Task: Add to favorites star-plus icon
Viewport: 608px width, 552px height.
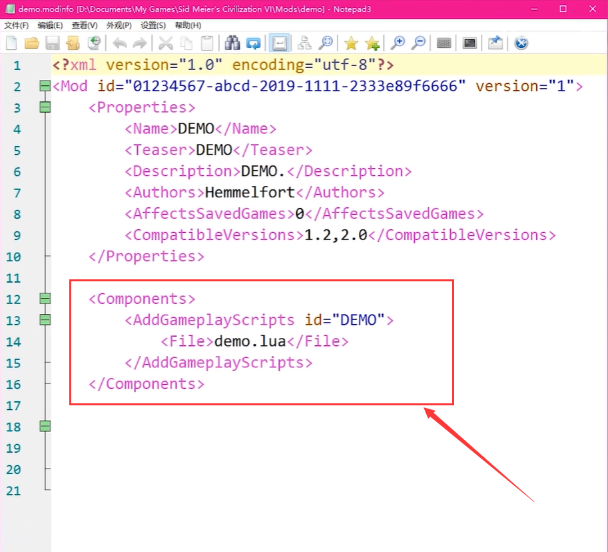Action: [x=372, y=43]
